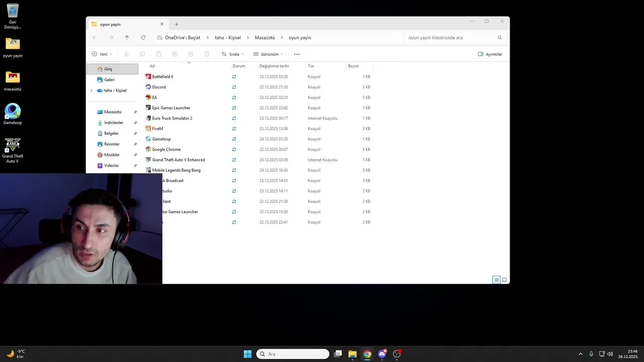Click the Share toolbar icon

tap(191, 54)
